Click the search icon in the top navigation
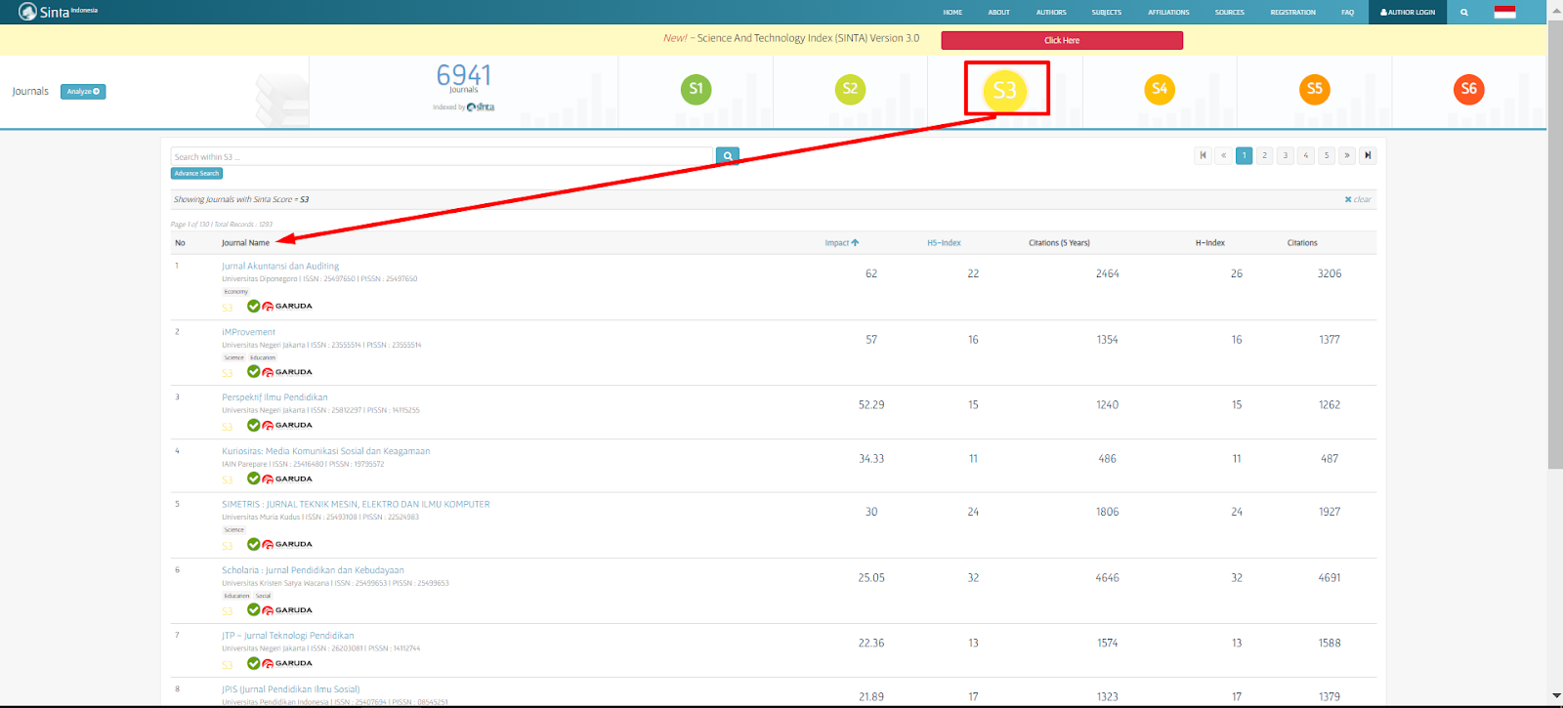The image size is (1563, 708). (x=1463, y=13)
